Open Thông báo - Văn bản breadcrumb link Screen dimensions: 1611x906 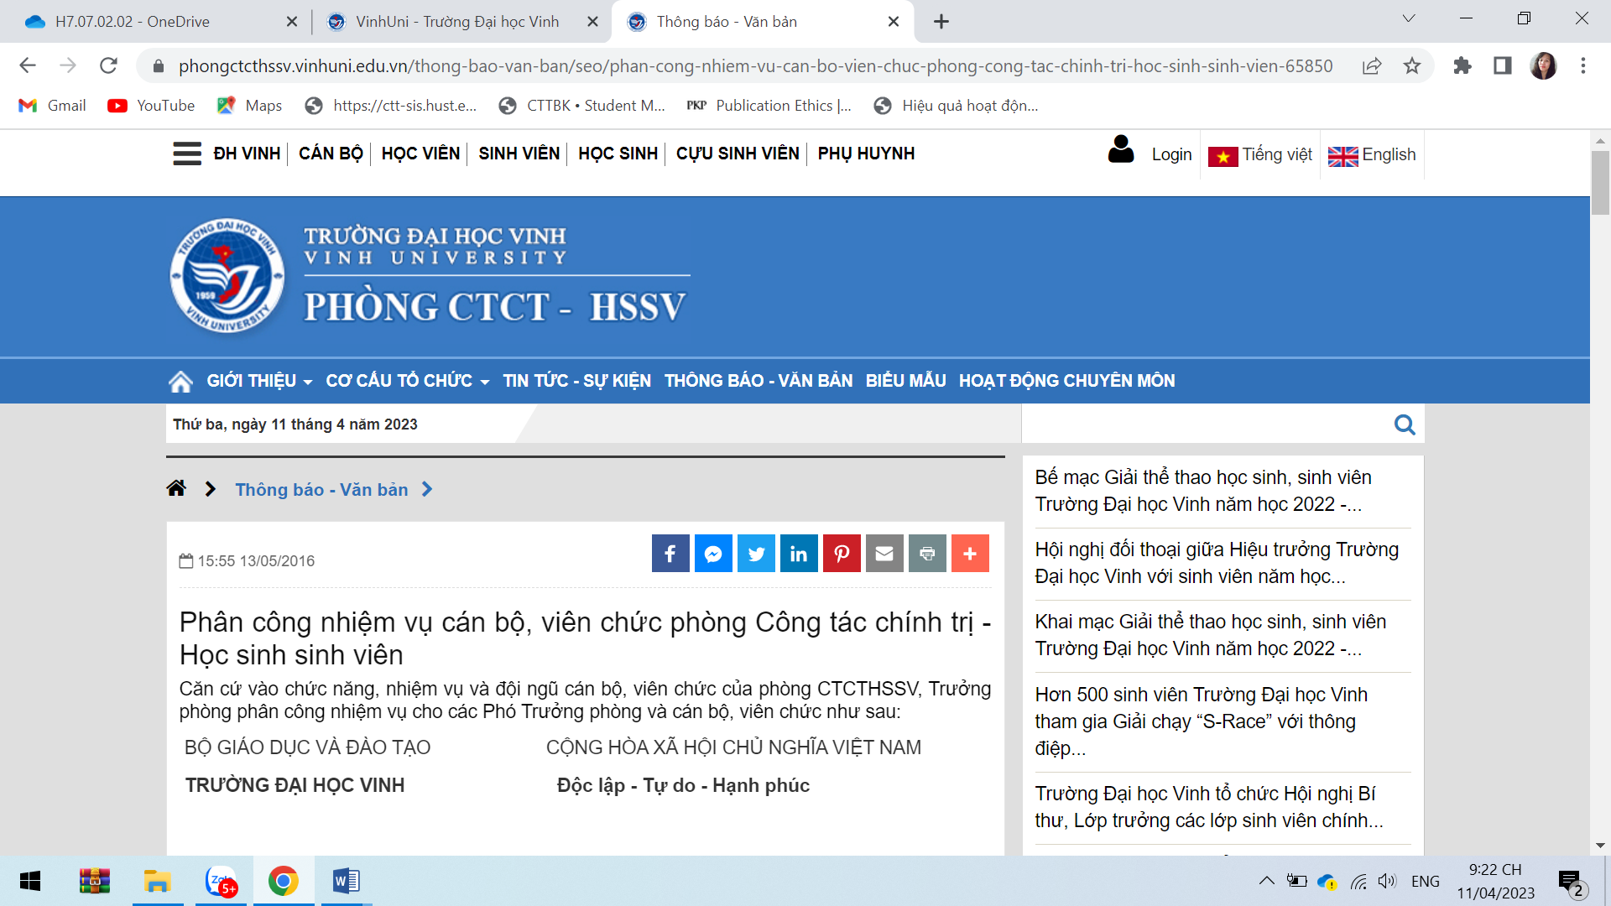pos(321,489)
